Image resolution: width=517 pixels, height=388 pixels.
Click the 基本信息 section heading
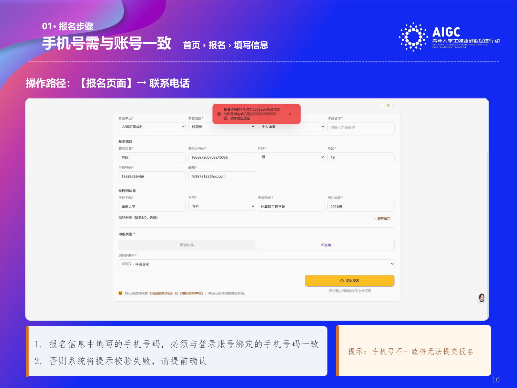(125, 141)
